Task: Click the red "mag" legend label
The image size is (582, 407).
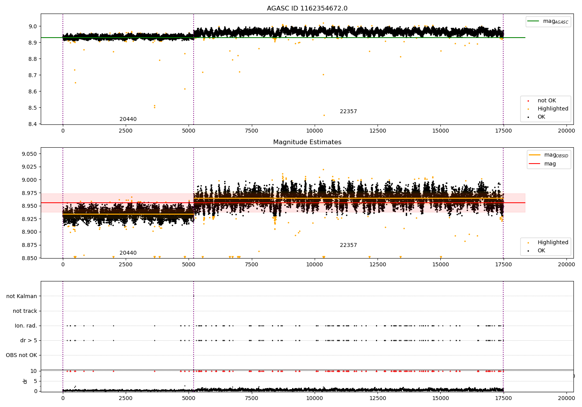Action: click(x=550, y=164)
